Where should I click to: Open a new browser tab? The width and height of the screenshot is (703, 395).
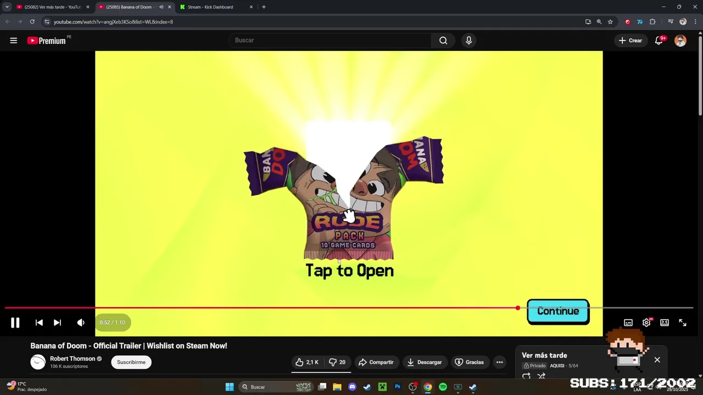pyautogui.click(x=264, y=7)
